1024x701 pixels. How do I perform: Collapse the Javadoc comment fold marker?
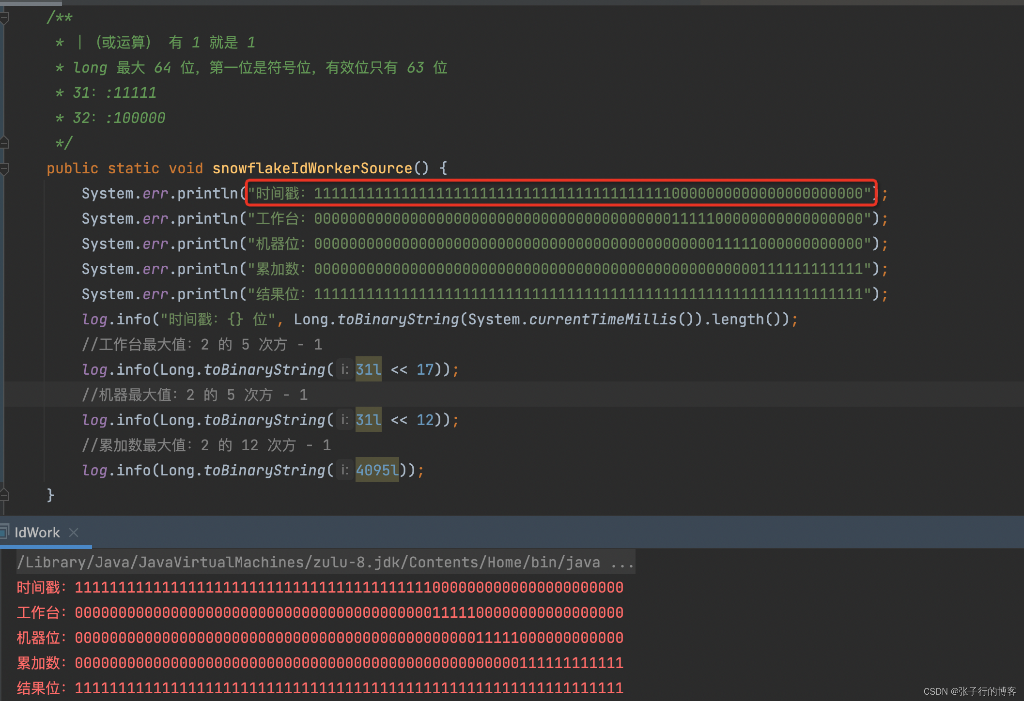(x=4, y=18)
